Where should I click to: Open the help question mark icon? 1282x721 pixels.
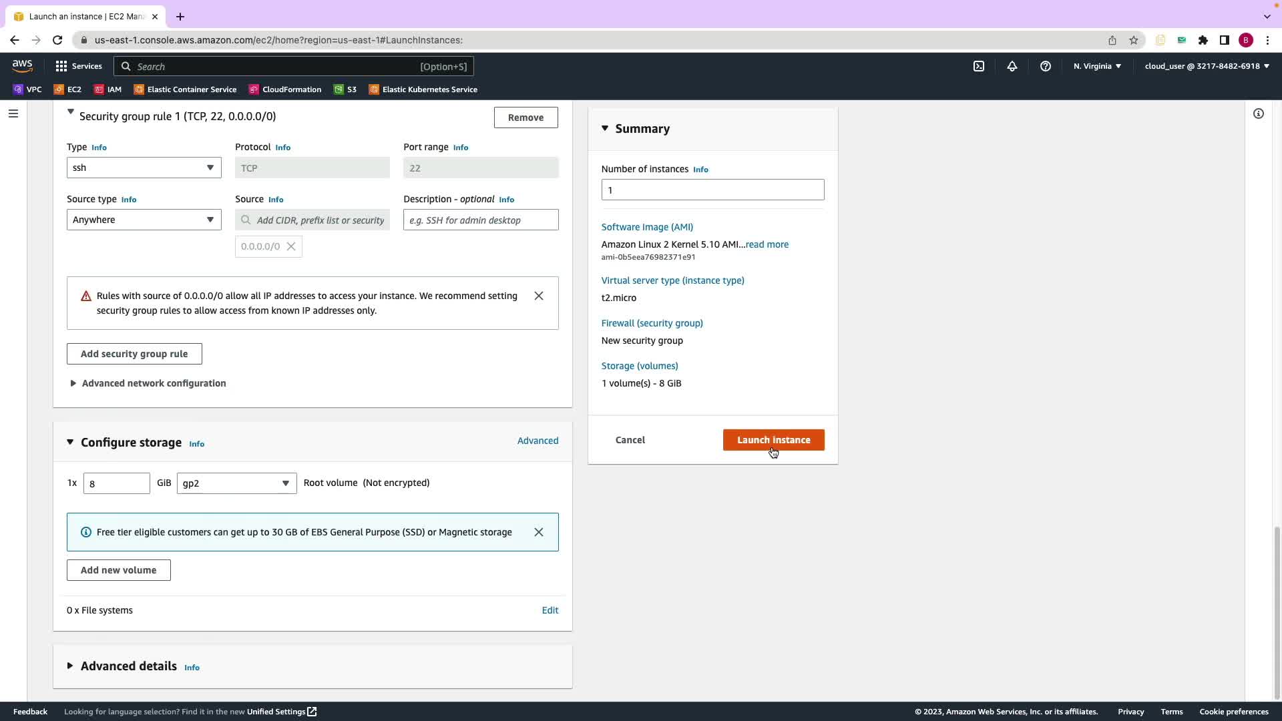point(1045,66)
